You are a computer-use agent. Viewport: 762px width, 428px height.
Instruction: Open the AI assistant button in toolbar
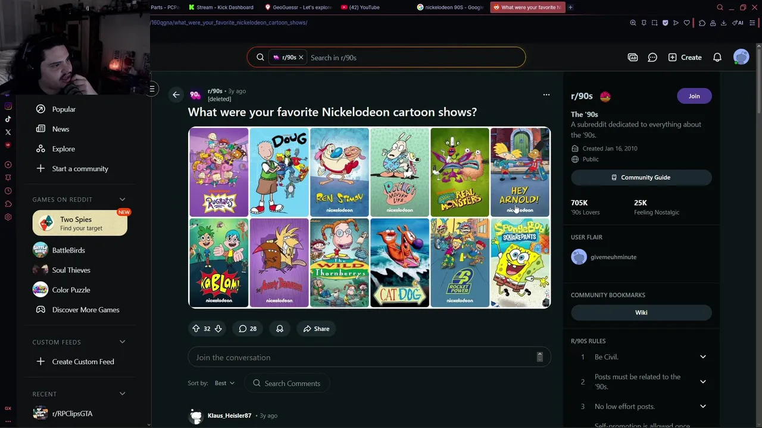(x=738, y=23)
